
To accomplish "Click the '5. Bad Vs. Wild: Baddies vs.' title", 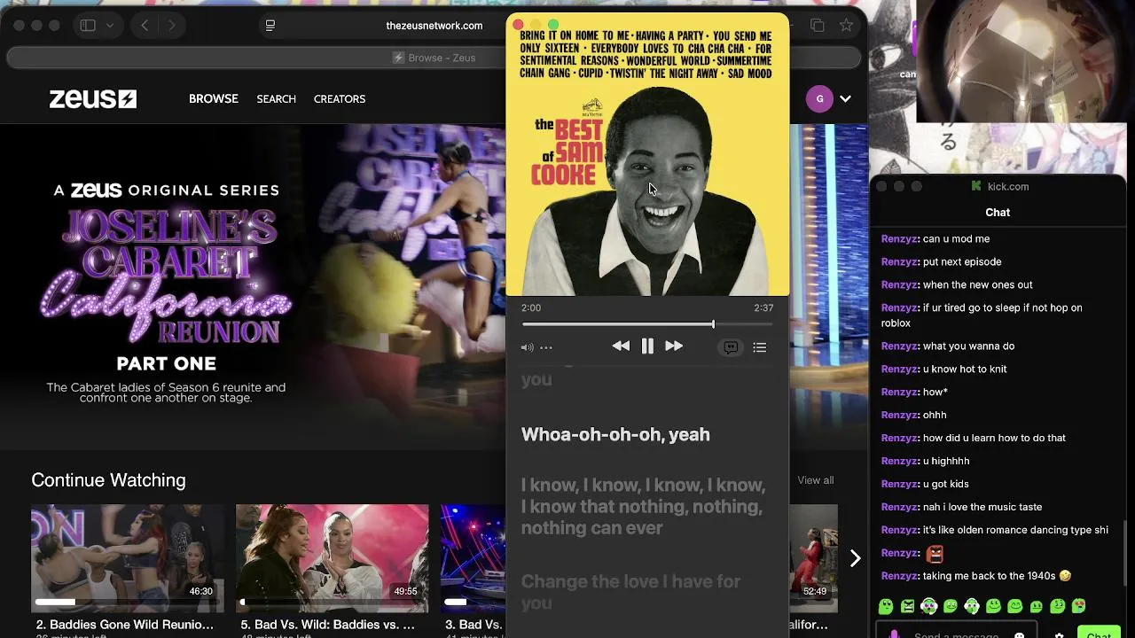I will [x=327, y=625].
